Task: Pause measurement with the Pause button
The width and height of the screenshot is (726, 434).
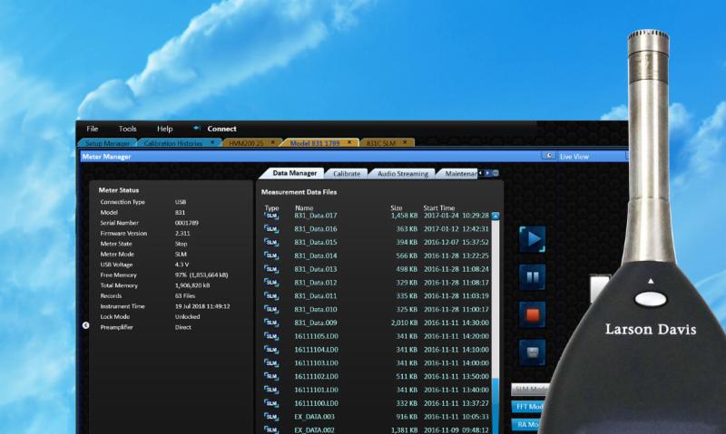Action: [533, 277]
